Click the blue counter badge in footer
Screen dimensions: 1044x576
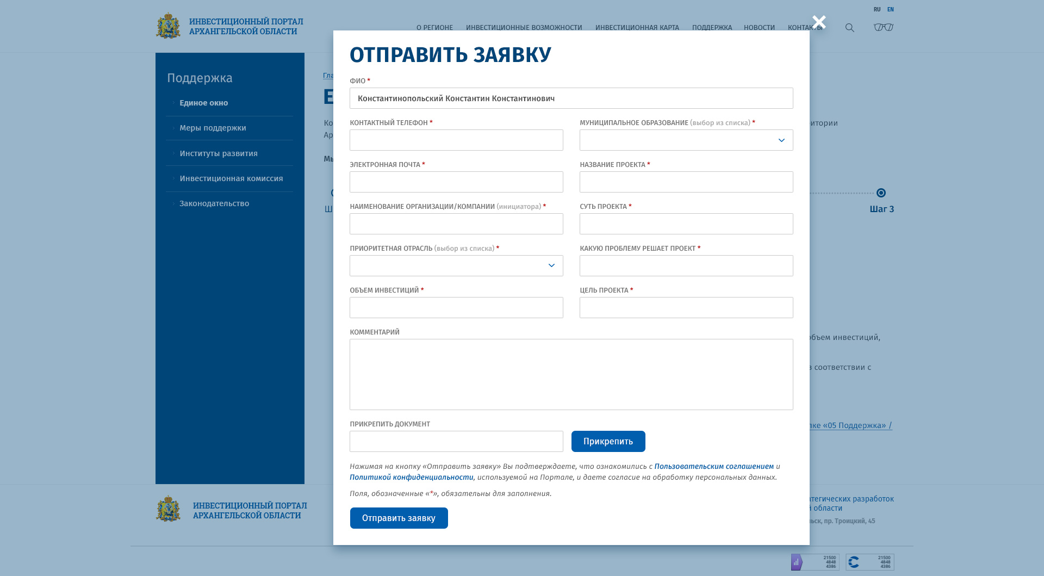pos(869,562)
